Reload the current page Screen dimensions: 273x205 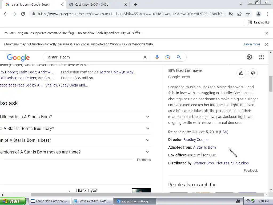[23, 14]
